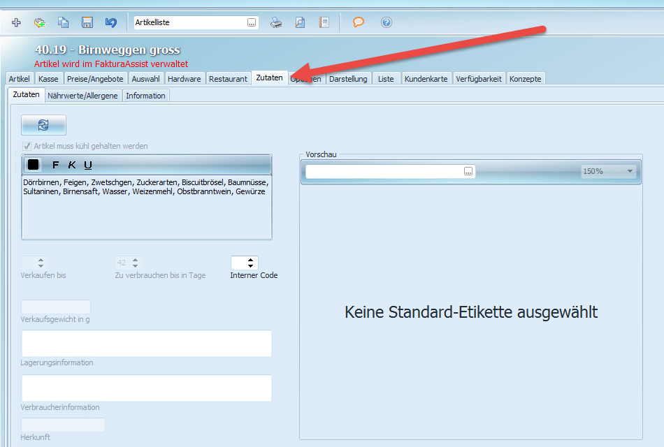Open help with the question mark icon

point(387,22)
